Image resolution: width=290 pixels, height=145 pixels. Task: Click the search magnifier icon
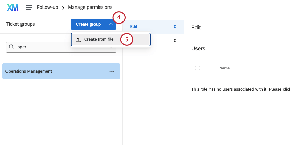(12, 47)
